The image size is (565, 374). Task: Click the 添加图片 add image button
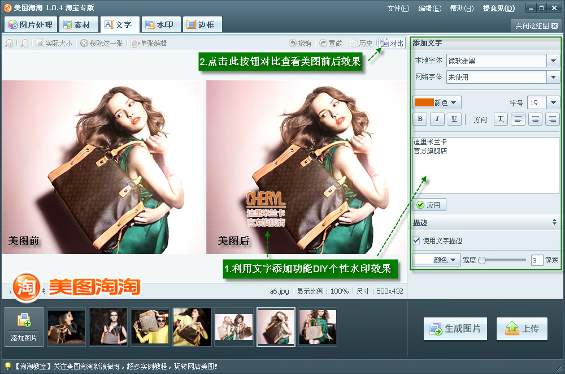point(24,327)
